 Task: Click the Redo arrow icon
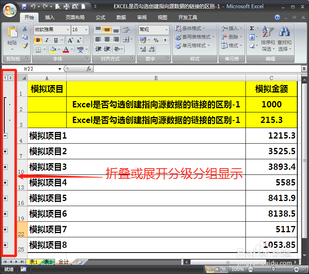pos(45,7)
